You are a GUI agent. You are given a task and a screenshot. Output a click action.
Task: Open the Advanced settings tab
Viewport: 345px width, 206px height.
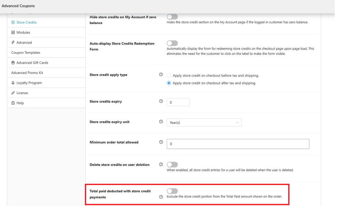(46, 42)
